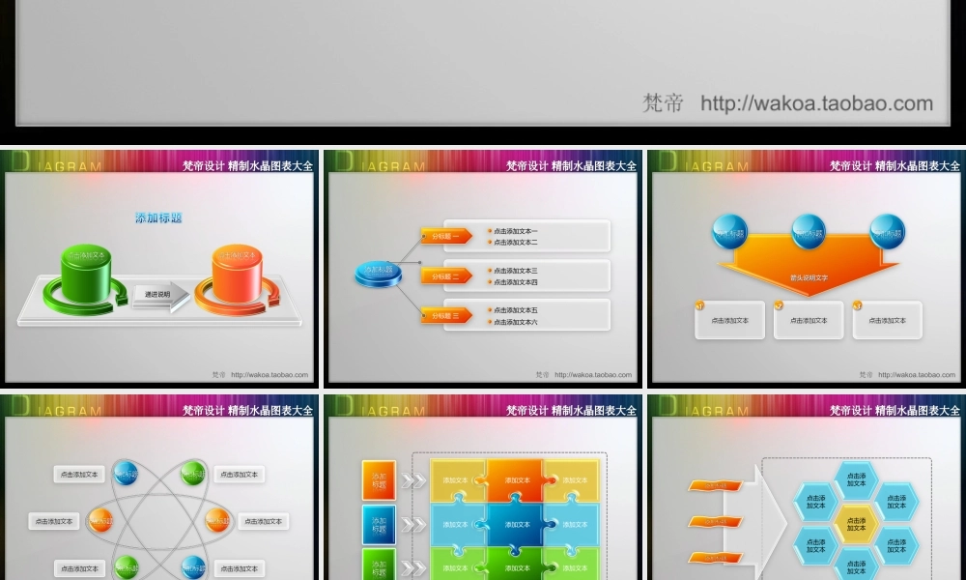Click the chevron arrows beside the orange label square
The height and width of the screenshot is (580, 966).
click(414, 480)
